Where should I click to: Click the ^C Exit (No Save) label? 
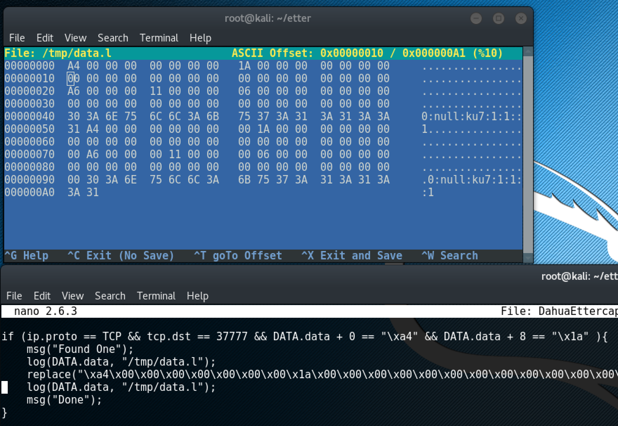121,256
